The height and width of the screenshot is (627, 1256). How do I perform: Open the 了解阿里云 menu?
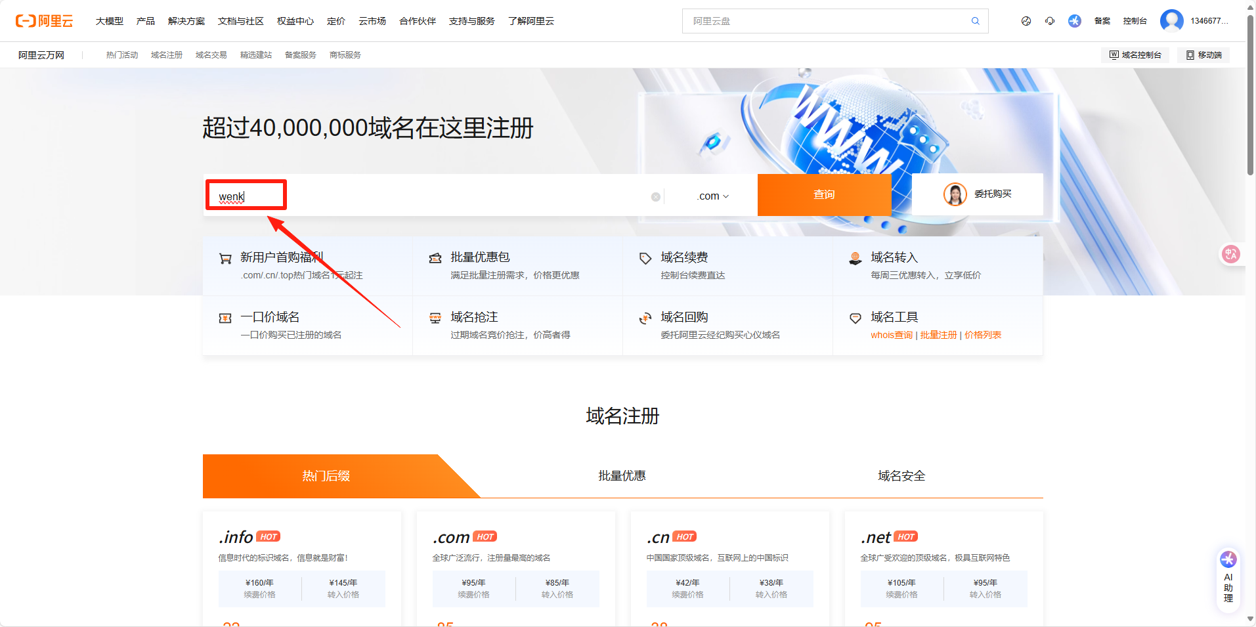[x=531, y=21]
